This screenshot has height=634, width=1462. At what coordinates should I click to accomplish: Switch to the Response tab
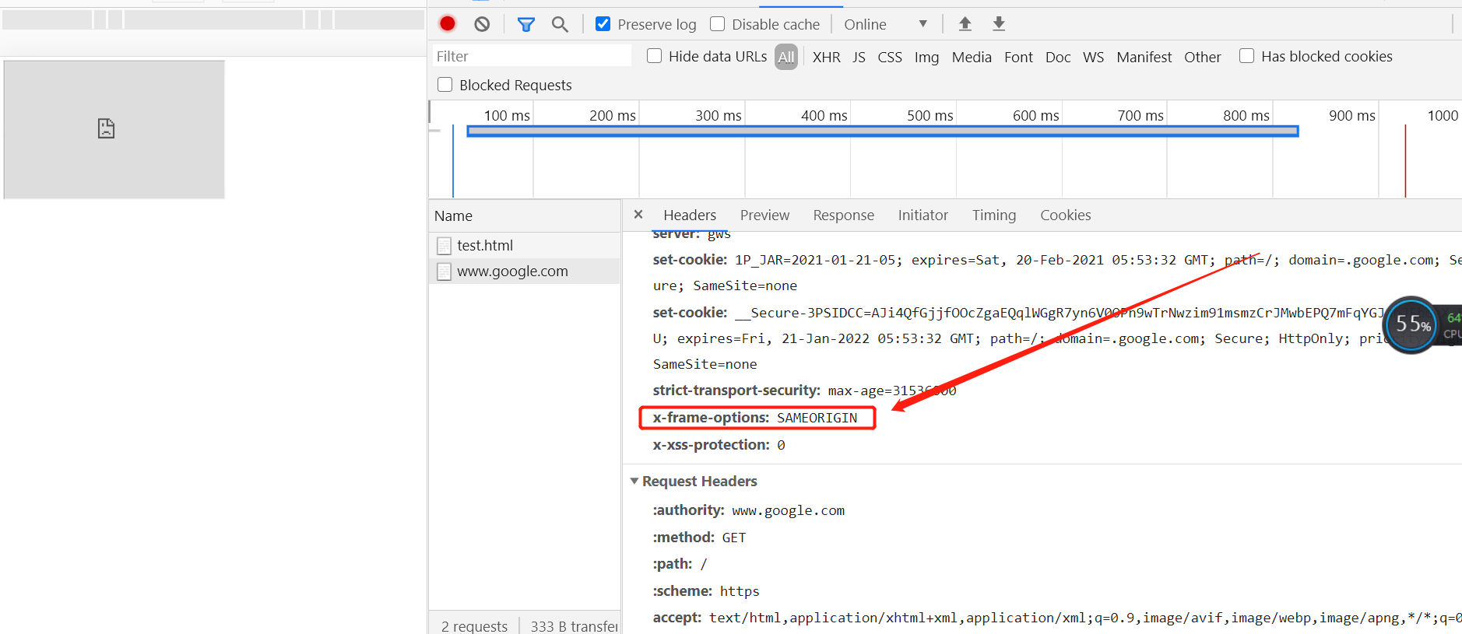[843, 215]
